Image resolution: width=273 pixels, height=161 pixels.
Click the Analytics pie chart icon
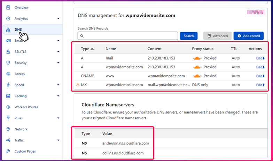click(x=8, y=18)
